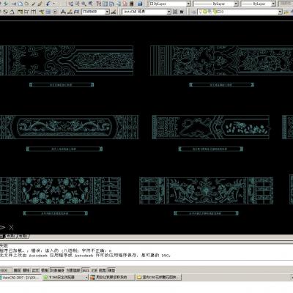This screenshot has width=293, height=293.
Task: Open the AutoCAD 经典 workspace dropdown
Action: (168, 12)
